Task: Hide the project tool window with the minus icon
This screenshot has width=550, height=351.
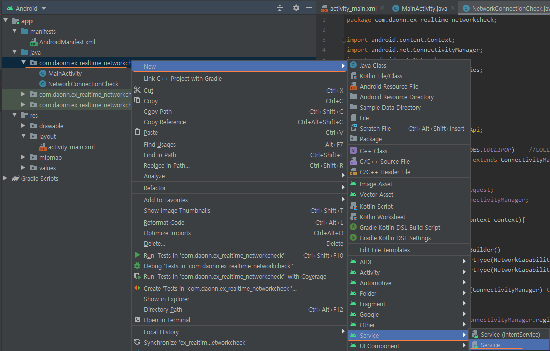Action: click(x=309, y=8)
